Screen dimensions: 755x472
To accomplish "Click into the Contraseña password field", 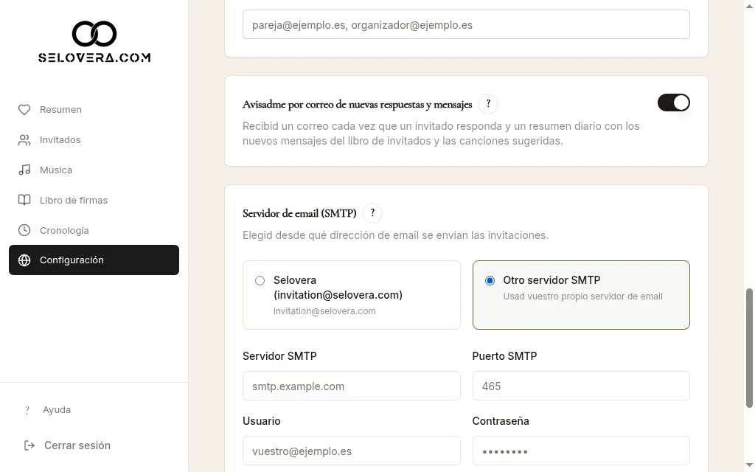I will pos(581,451).
